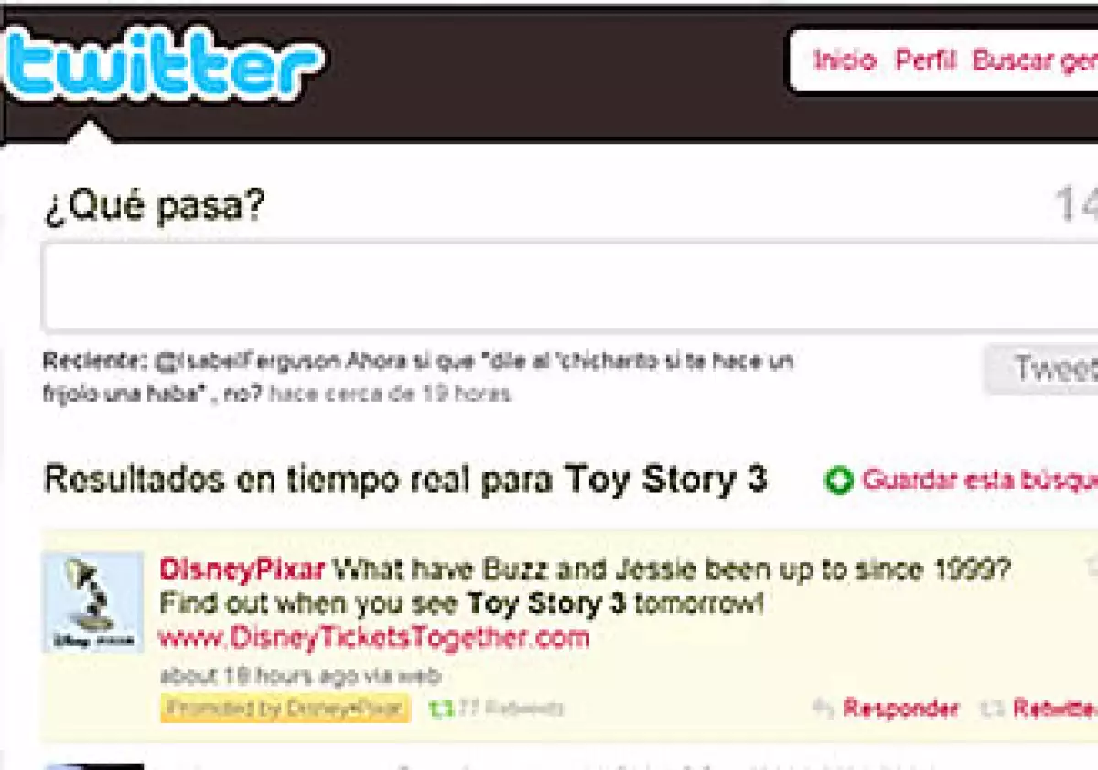Click the reply arrow icon
1098x770 pixels.
(x=823, y=708)
